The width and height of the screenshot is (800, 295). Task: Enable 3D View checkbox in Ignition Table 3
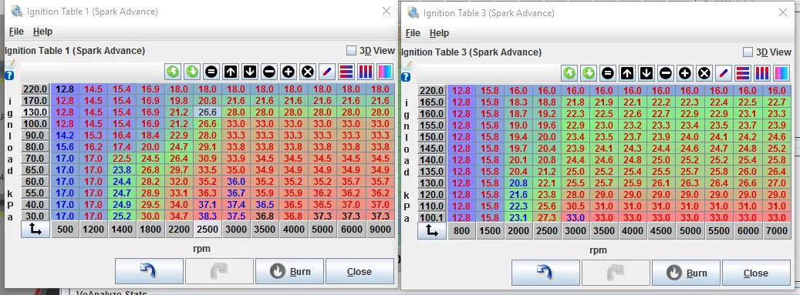click(748, 52)
